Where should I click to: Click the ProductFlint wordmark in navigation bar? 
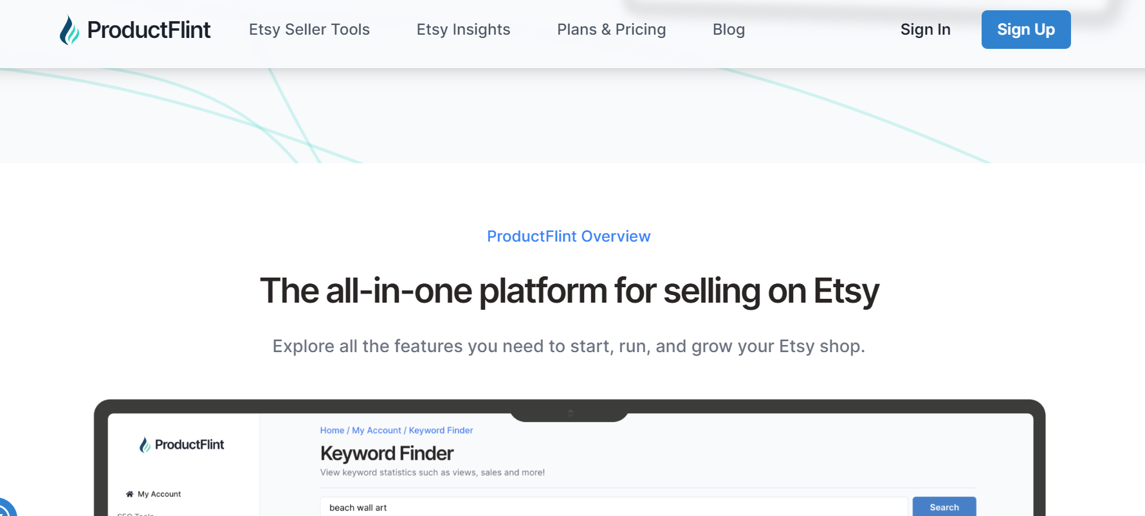(149, 30)
